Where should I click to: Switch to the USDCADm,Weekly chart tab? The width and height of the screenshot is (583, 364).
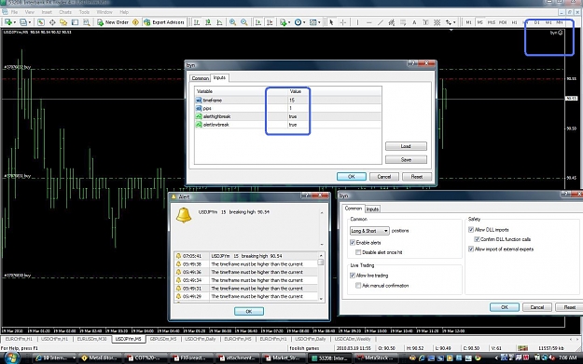tap(353, 339)
